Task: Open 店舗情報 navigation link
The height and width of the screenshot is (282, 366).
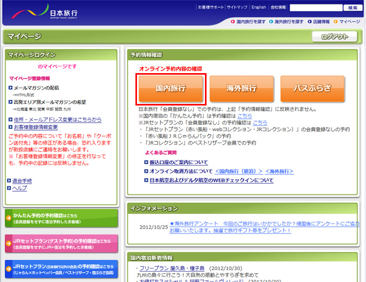Action: tap(321, 22)
